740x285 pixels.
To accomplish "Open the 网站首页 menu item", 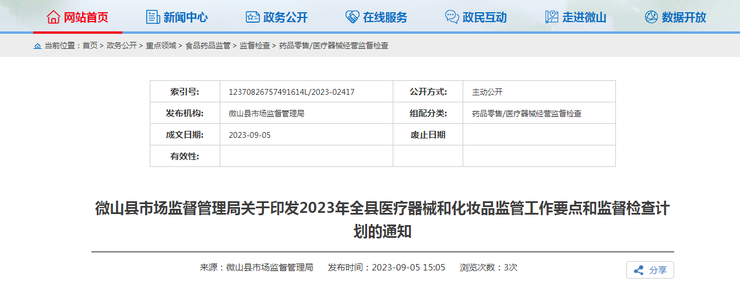I will tap(77, 17).
